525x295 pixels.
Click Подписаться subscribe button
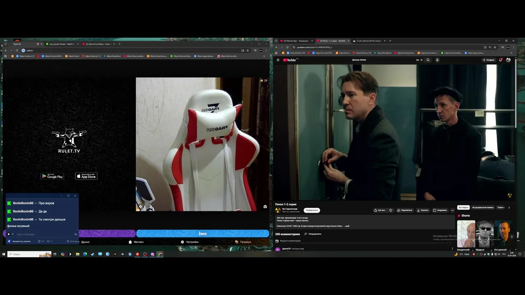pos(312,210)
